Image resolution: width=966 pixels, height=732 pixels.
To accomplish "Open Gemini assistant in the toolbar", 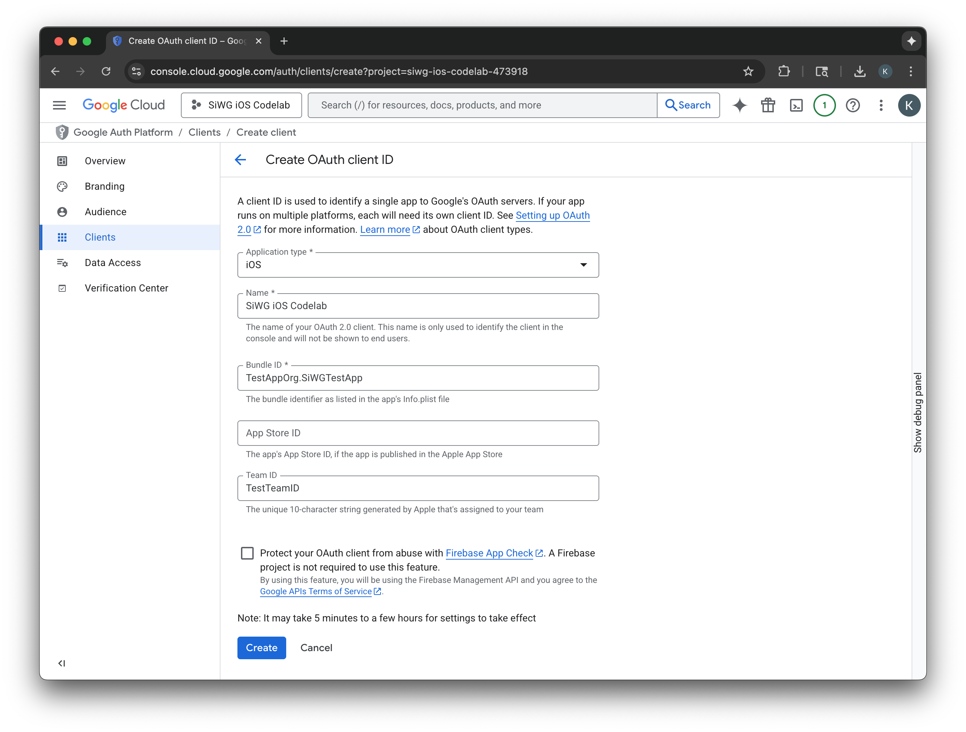I will pos(740,105).
